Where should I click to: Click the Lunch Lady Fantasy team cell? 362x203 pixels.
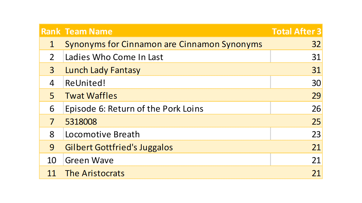click(x=103, y=70)
